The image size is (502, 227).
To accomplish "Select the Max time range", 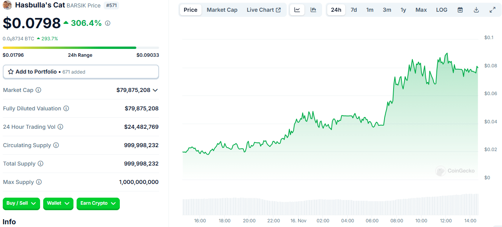I will pyautogui.click(x=421, y=10).
